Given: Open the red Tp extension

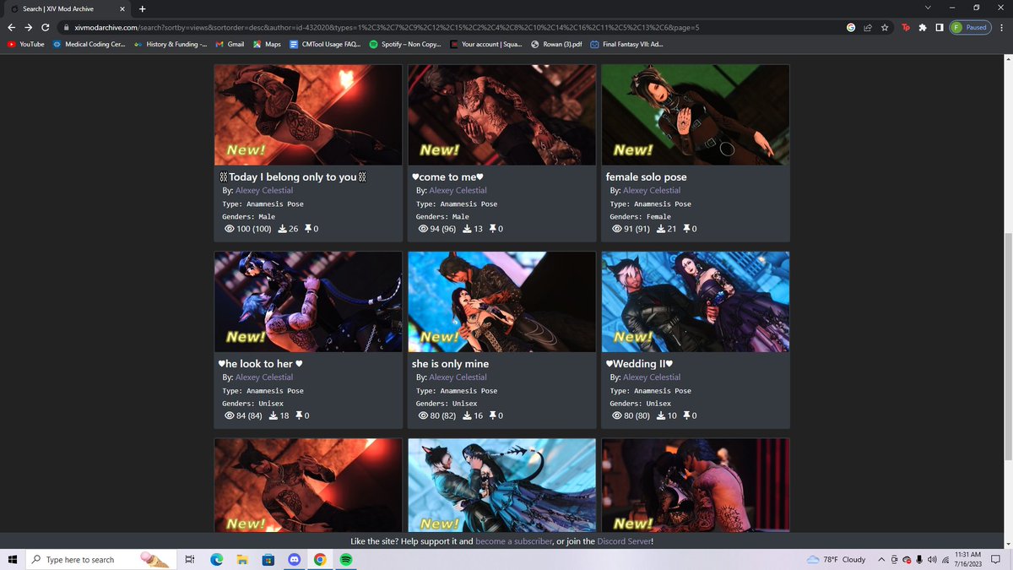Looking at the screenshot, I should (906, 27).
